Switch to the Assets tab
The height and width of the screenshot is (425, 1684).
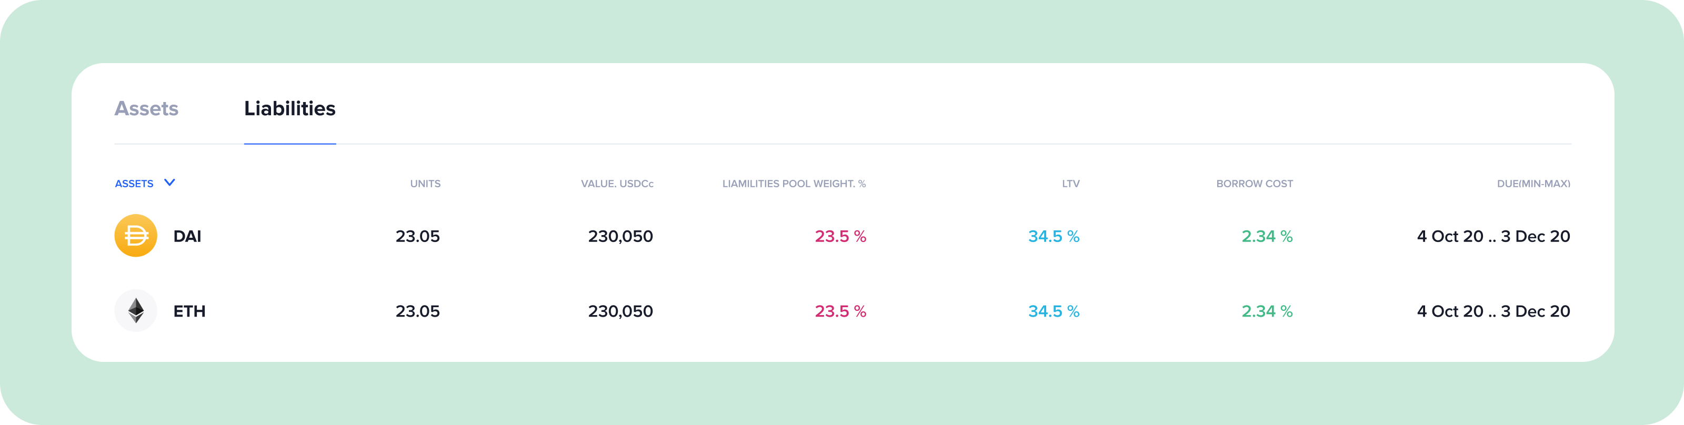(x=146, y=108)
